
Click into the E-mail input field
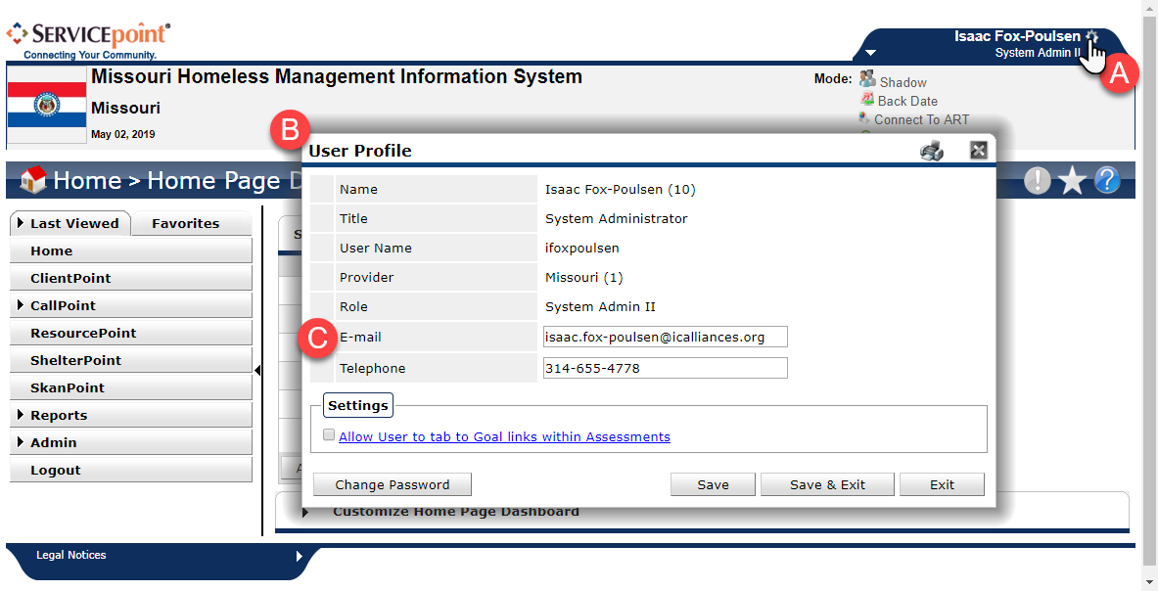pyautogui.click(x=666, y=337)
